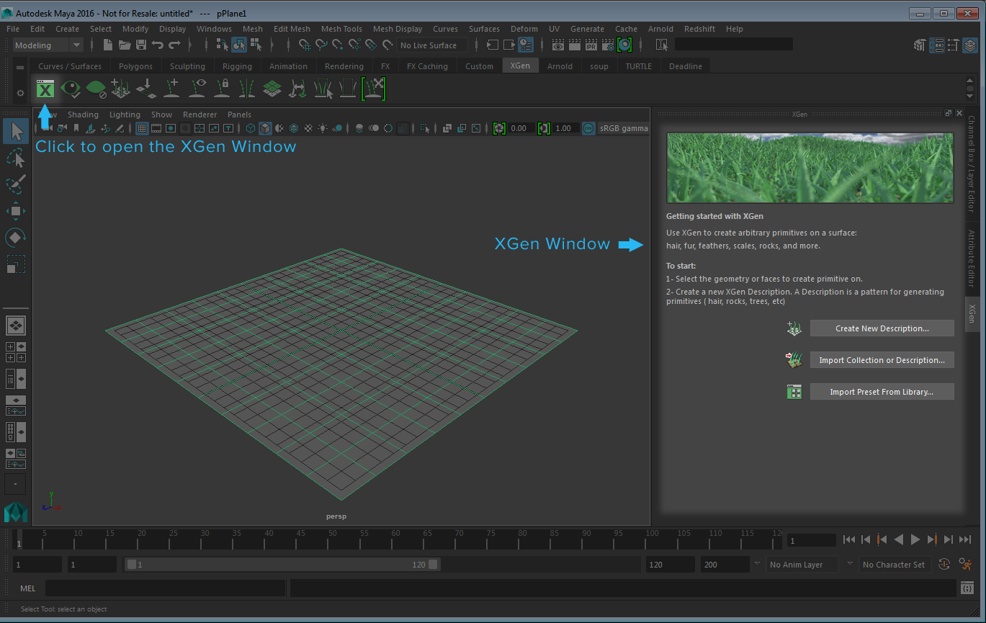Select the Lasso select tool
Screen dimensions: 986x623
[16, 158]
